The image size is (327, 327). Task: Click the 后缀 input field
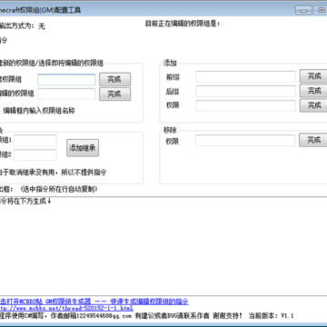tap(245, 91)
